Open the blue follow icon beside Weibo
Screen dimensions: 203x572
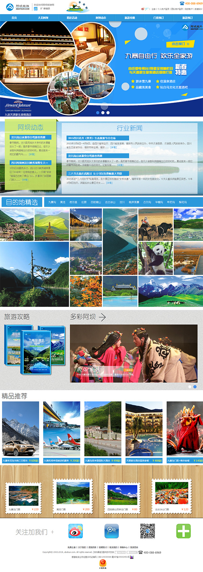111,531
